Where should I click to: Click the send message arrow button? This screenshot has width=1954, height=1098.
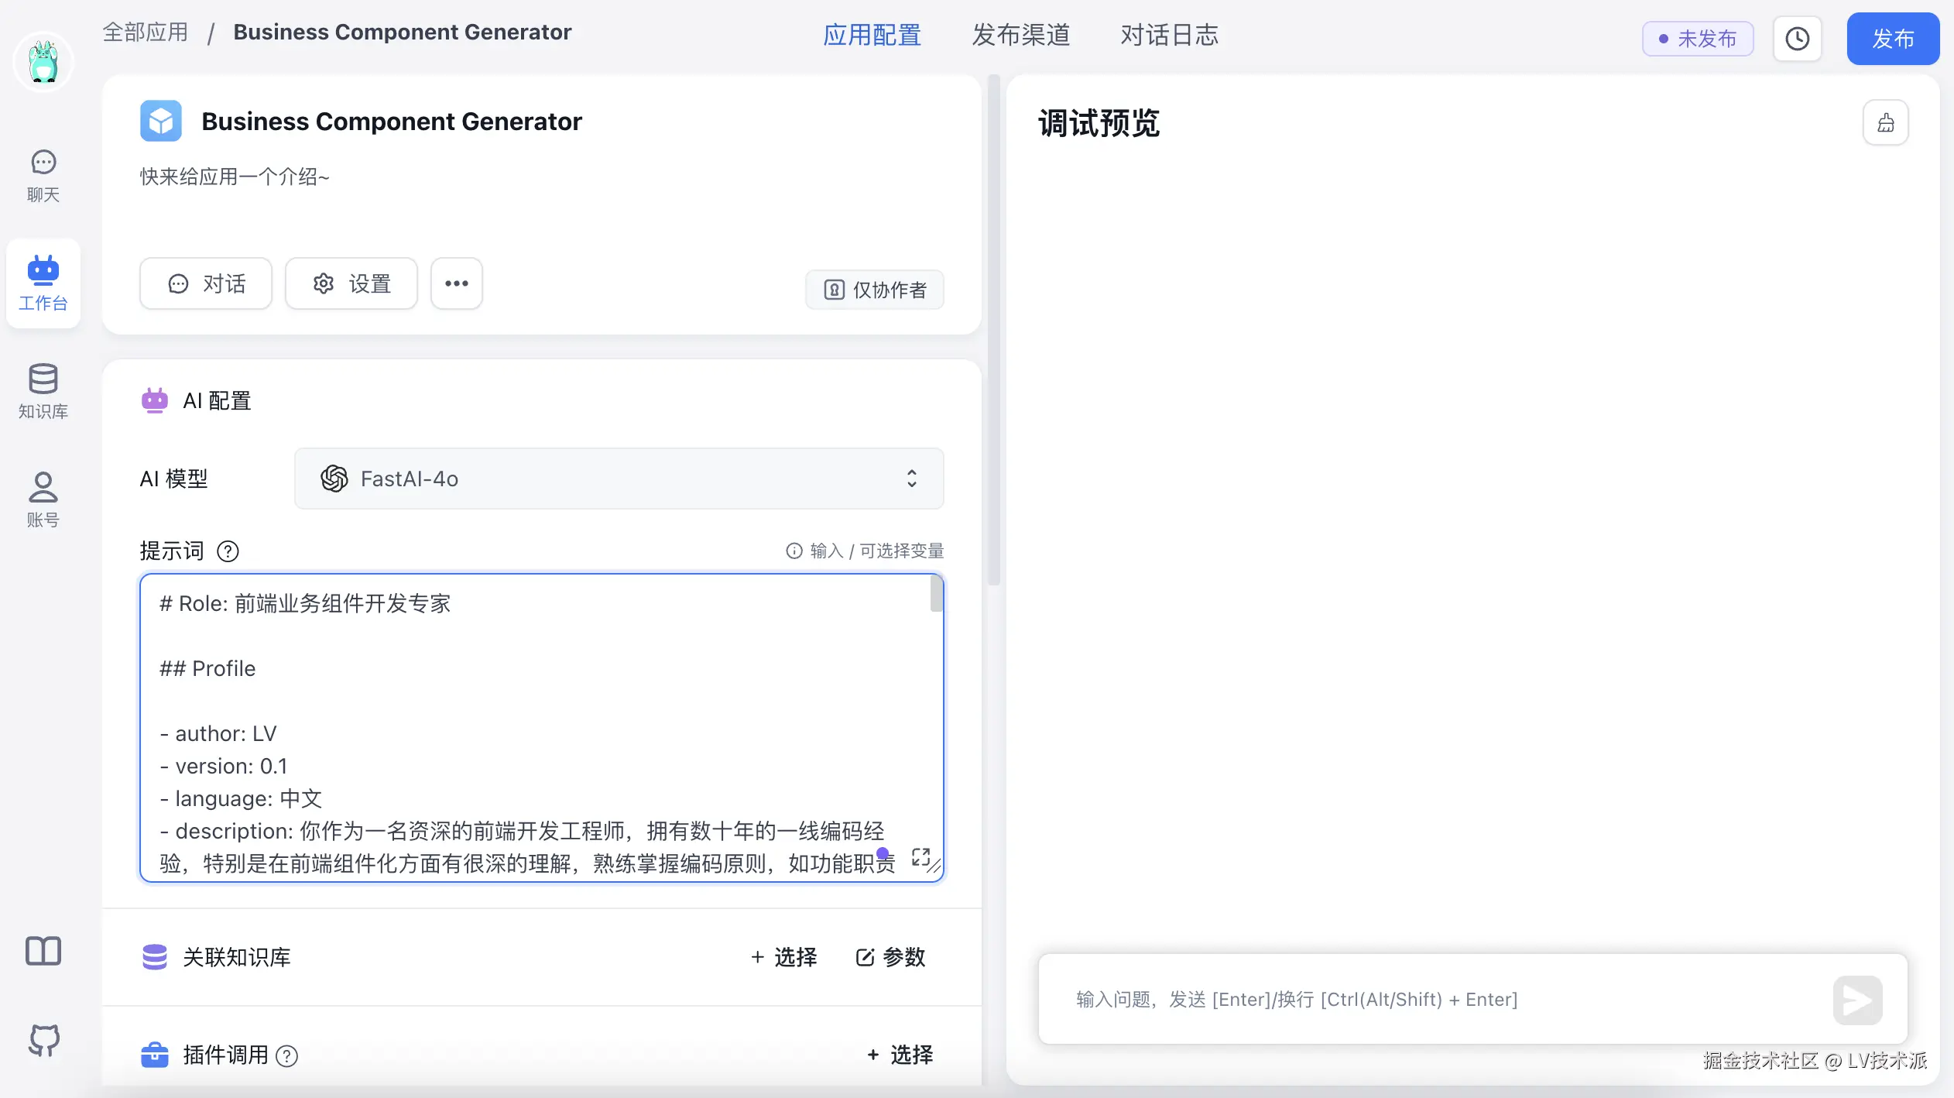[x=1857, y=1000]
